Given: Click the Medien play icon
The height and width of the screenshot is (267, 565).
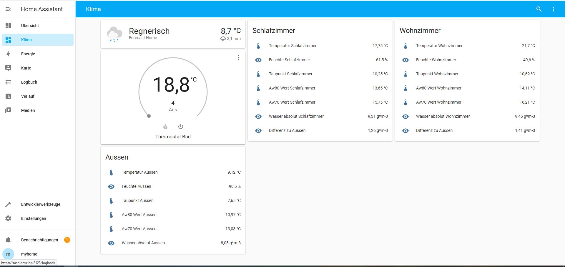Looking at the screenshot, I should click(8, 110).
